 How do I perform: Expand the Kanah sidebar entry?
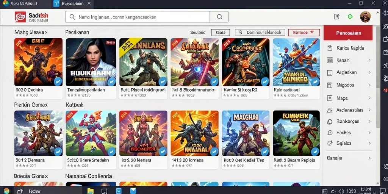pos(369,60)
